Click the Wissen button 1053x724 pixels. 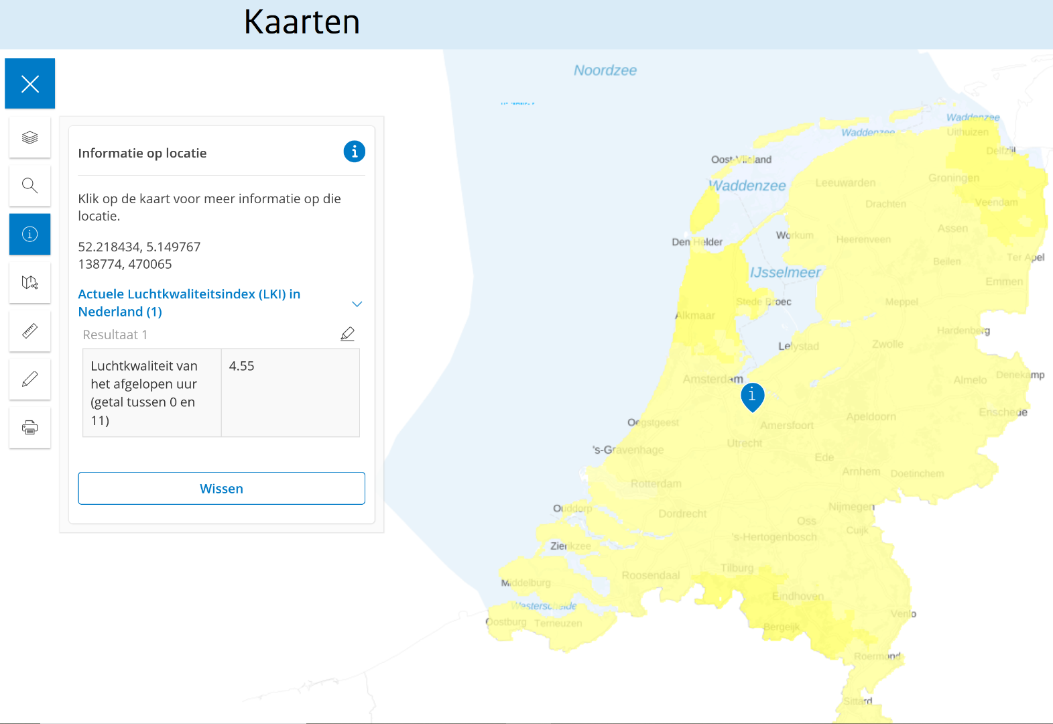pos(221,488)
